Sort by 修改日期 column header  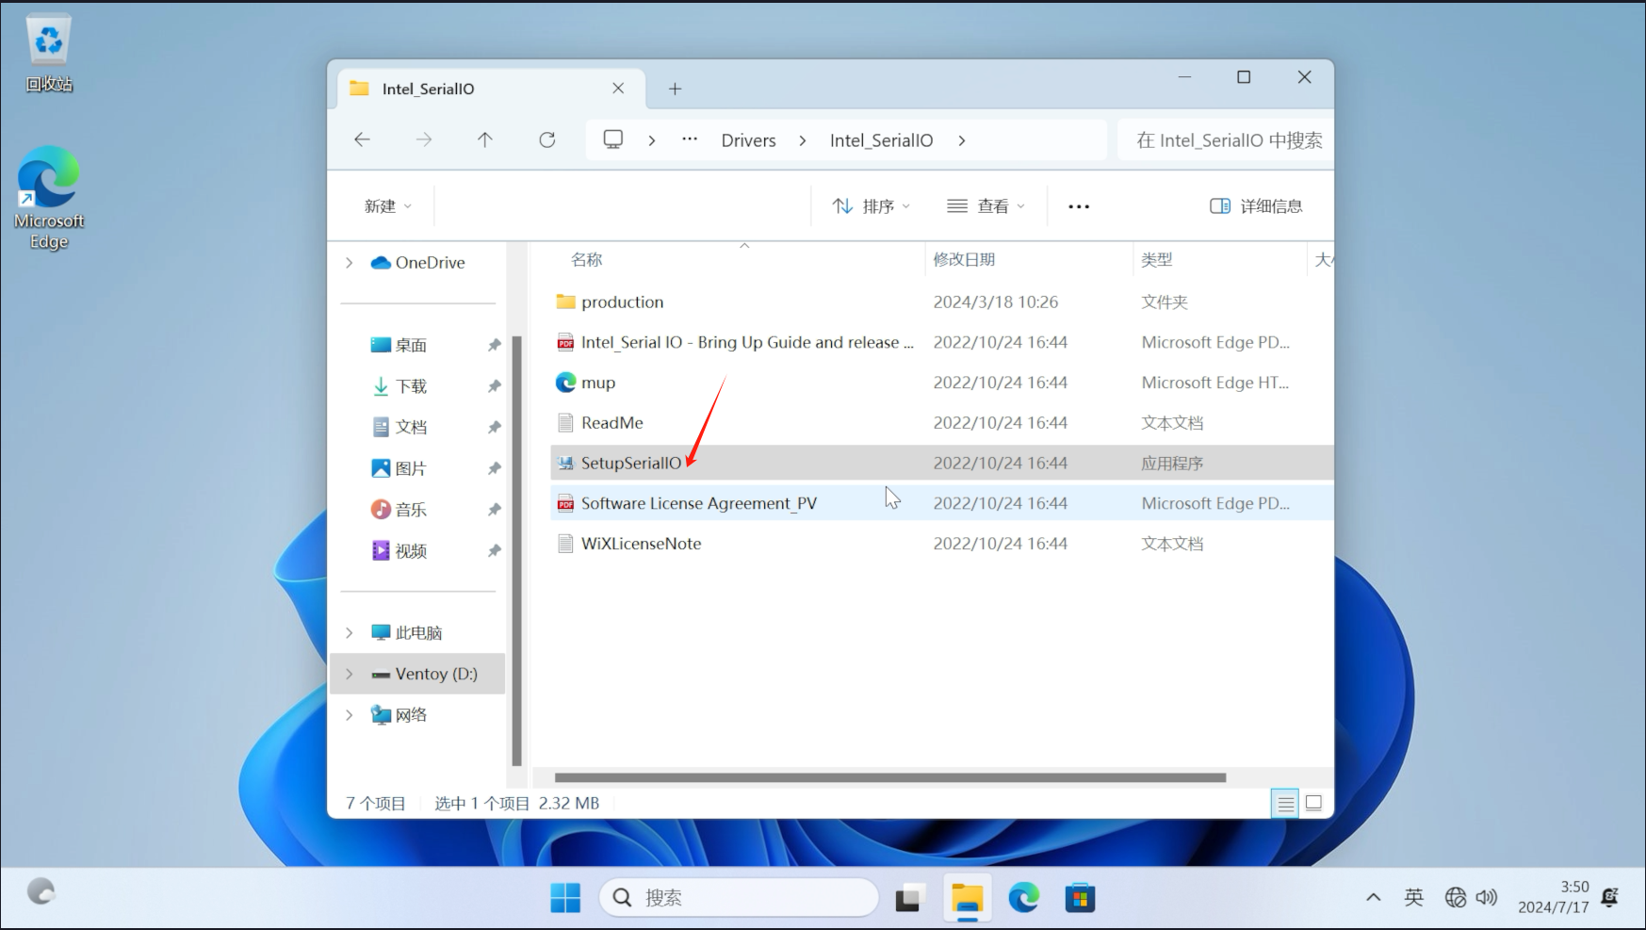pyautogui.click(x=964, y=260)
